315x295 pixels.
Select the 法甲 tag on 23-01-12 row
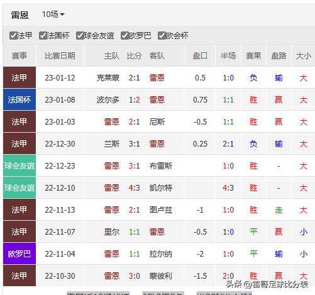tap(19, 77)
